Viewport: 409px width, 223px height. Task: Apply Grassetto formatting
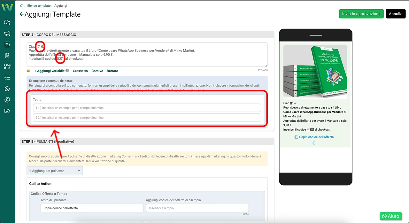pyautogui.click(x=80, y=71)
